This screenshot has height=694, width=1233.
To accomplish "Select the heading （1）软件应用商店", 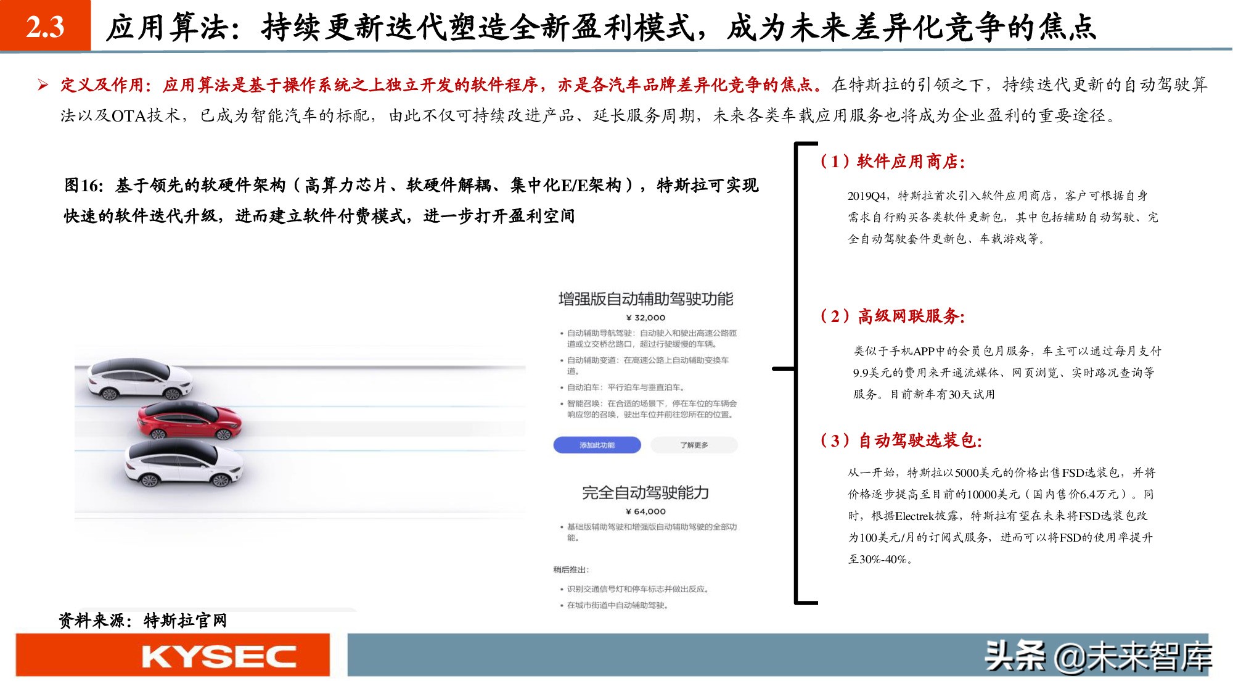I will pyautogui.click(x=891, y=162).
